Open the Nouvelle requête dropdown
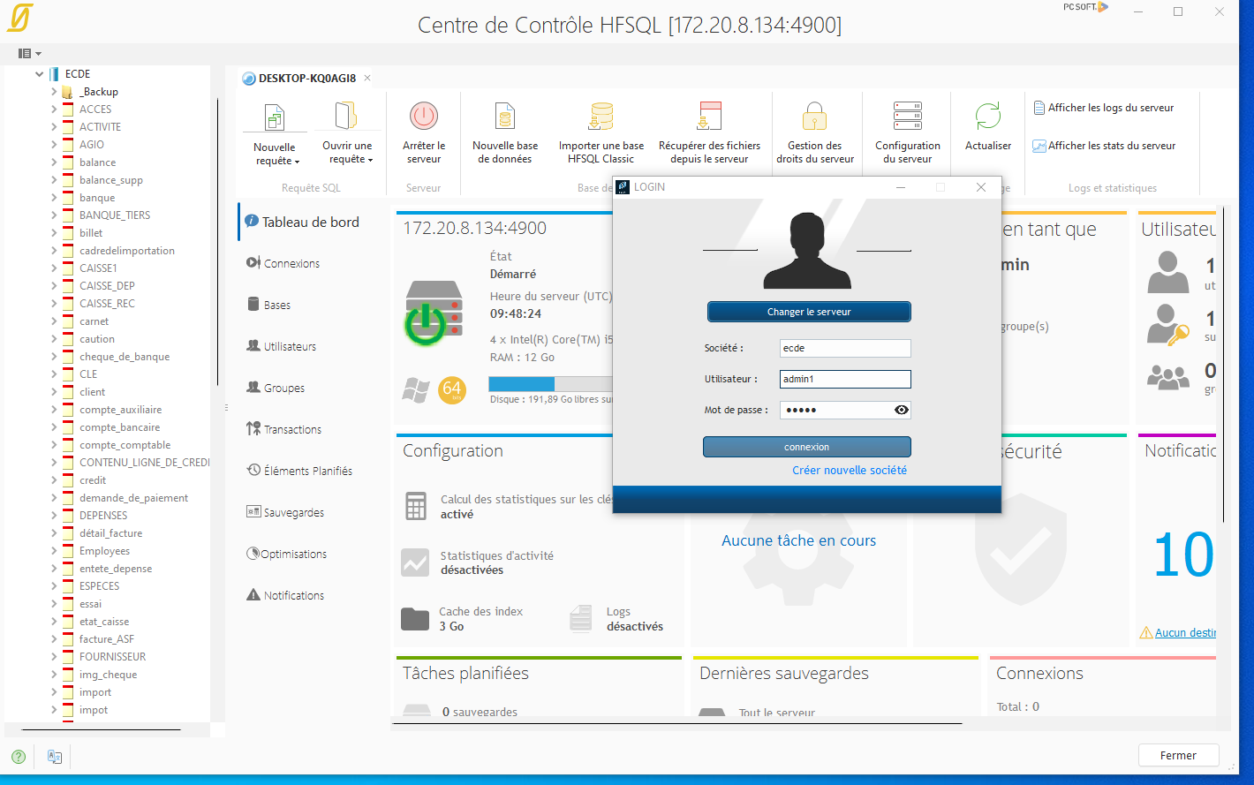 point(276,155)
